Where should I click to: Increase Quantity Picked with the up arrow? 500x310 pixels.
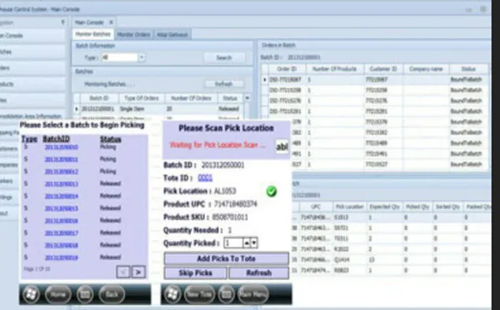point(247,243)
